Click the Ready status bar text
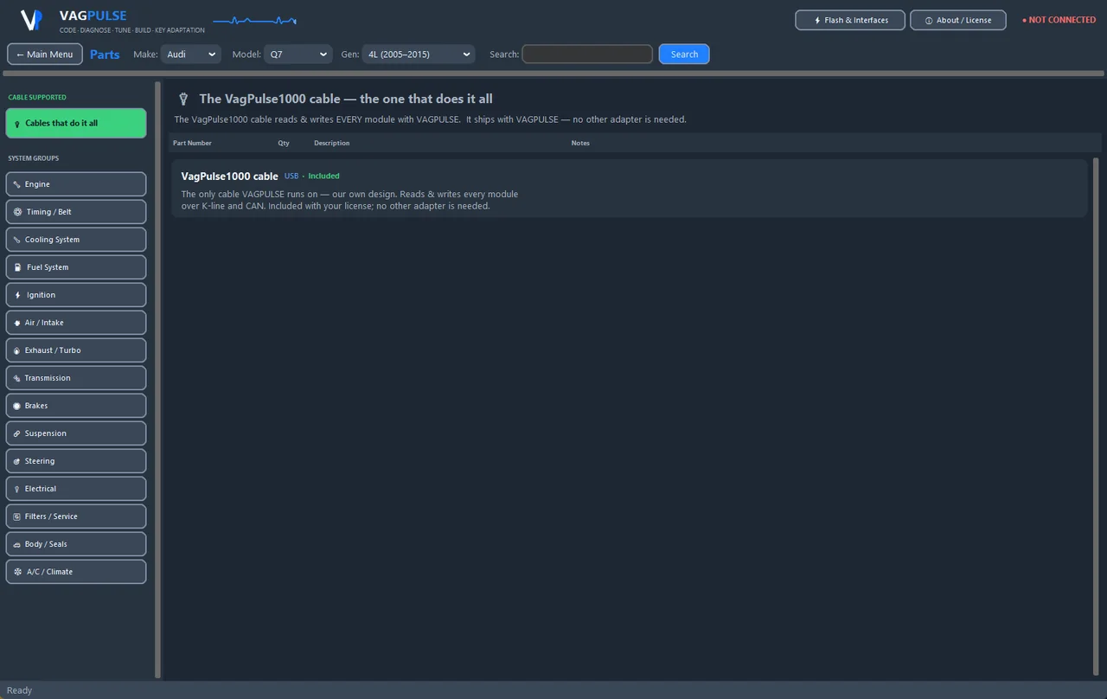Image resolution: width=1107 pixels, height=699 pixels. tap(19, 690)
